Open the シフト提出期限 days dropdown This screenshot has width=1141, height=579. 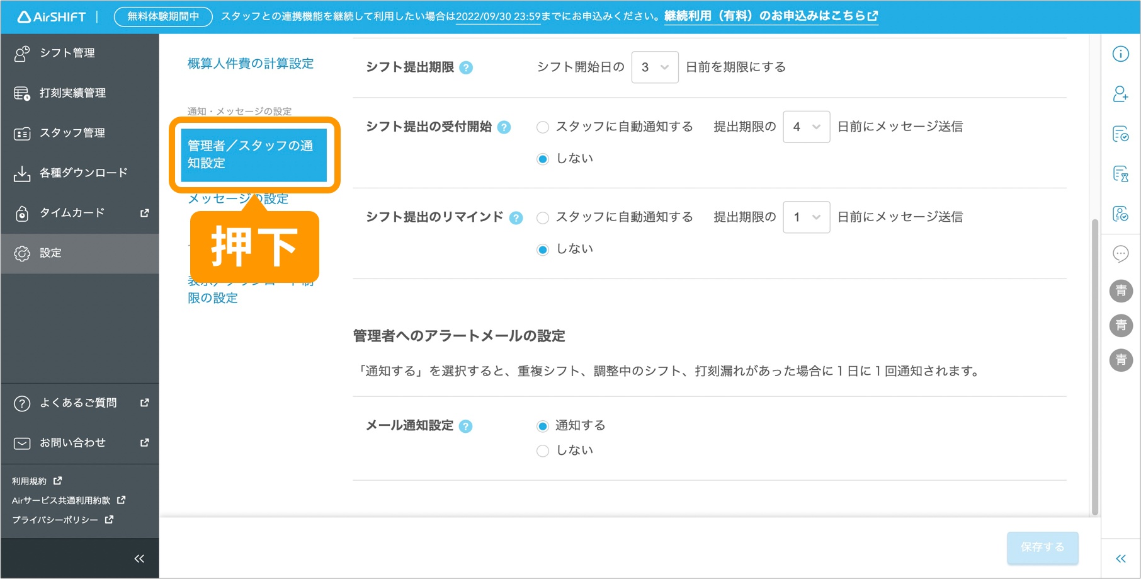pos(654,67)
